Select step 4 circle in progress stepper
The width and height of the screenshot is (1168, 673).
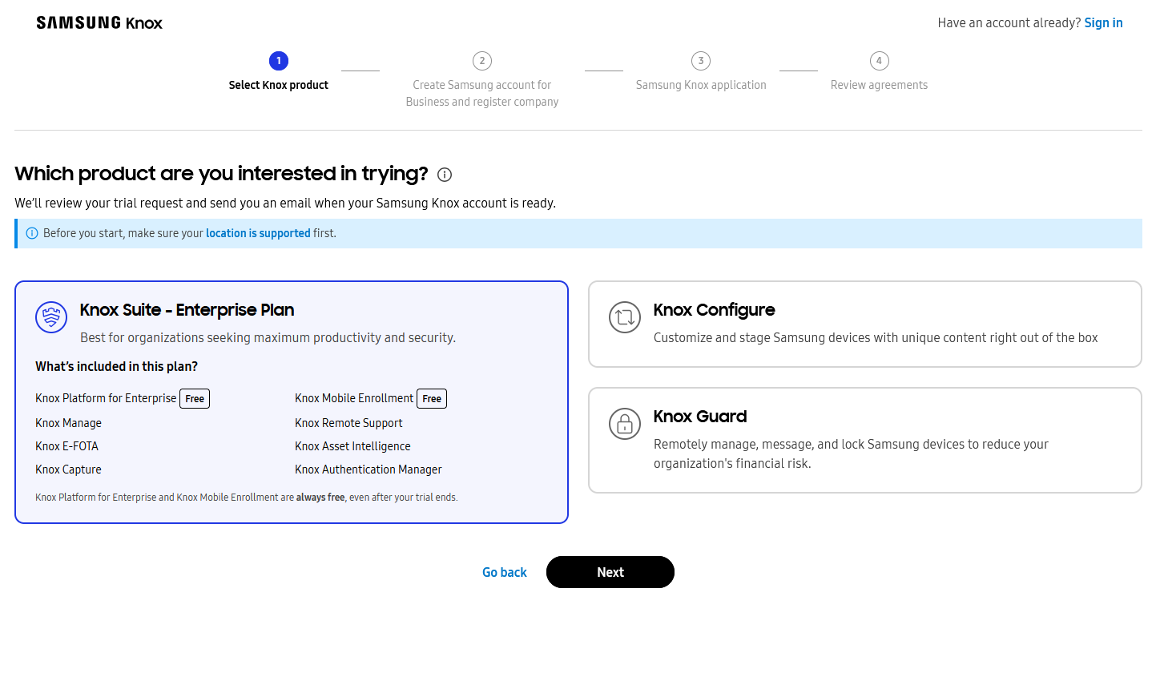879,61
